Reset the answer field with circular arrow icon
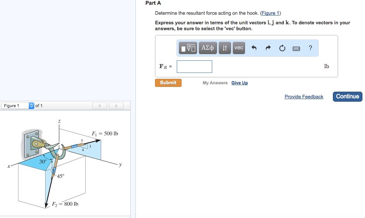Image resolution: width=365 pixels, height=218 pixels. [282, 48]
